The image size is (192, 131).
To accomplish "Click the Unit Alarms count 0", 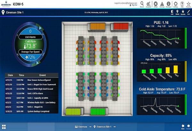I will pyautogui.click(x=30, y=31).
